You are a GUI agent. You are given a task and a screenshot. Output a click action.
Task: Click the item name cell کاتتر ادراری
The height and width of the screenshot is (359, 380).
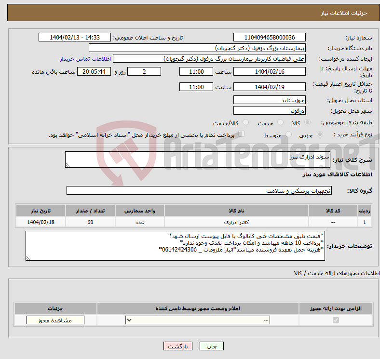tap(236, 222)
